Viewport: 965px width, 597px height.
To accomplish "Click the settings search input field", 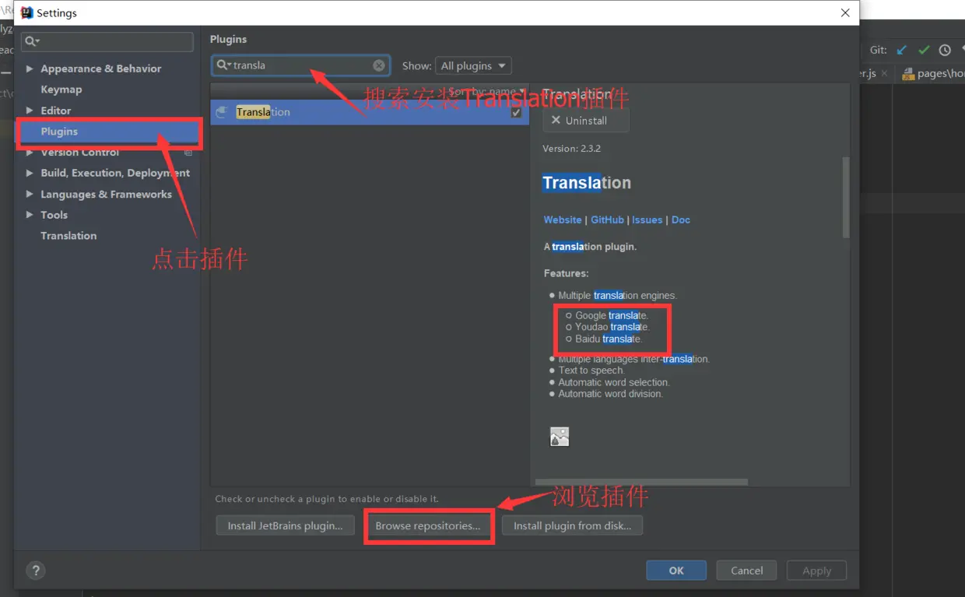I will coord(107,41).
